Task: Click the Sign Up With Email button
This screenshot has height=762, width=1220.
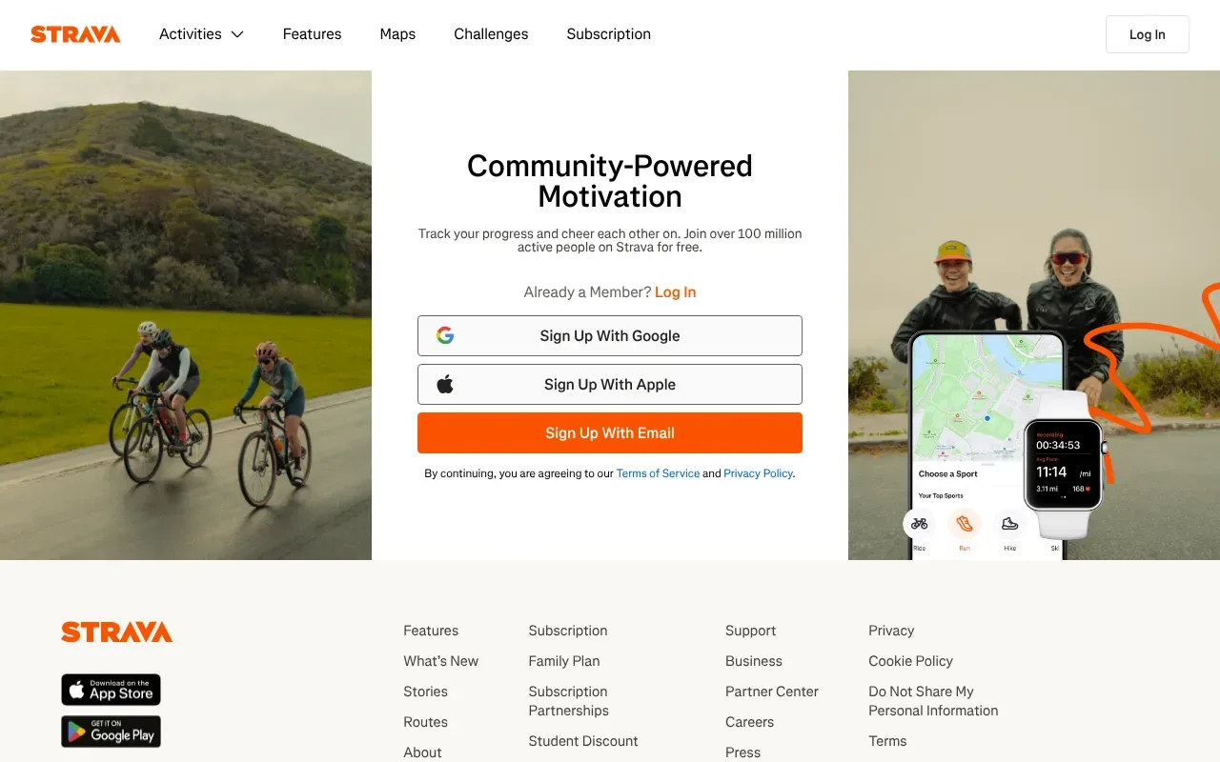Action: (609, 432)
